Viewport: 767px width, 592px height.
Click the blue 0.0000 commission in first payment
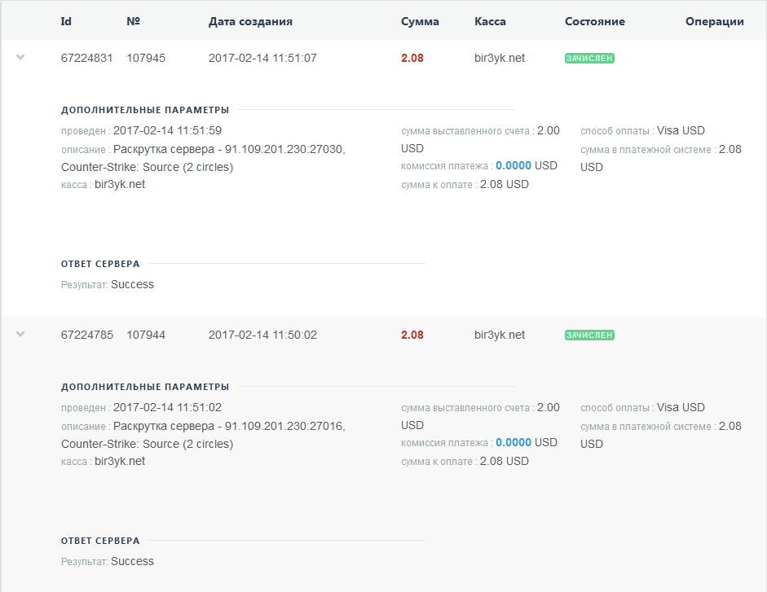click(x=514, y=165)
